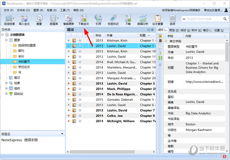Open the 标签云 panel dropdown arrow

coord(62,134)
